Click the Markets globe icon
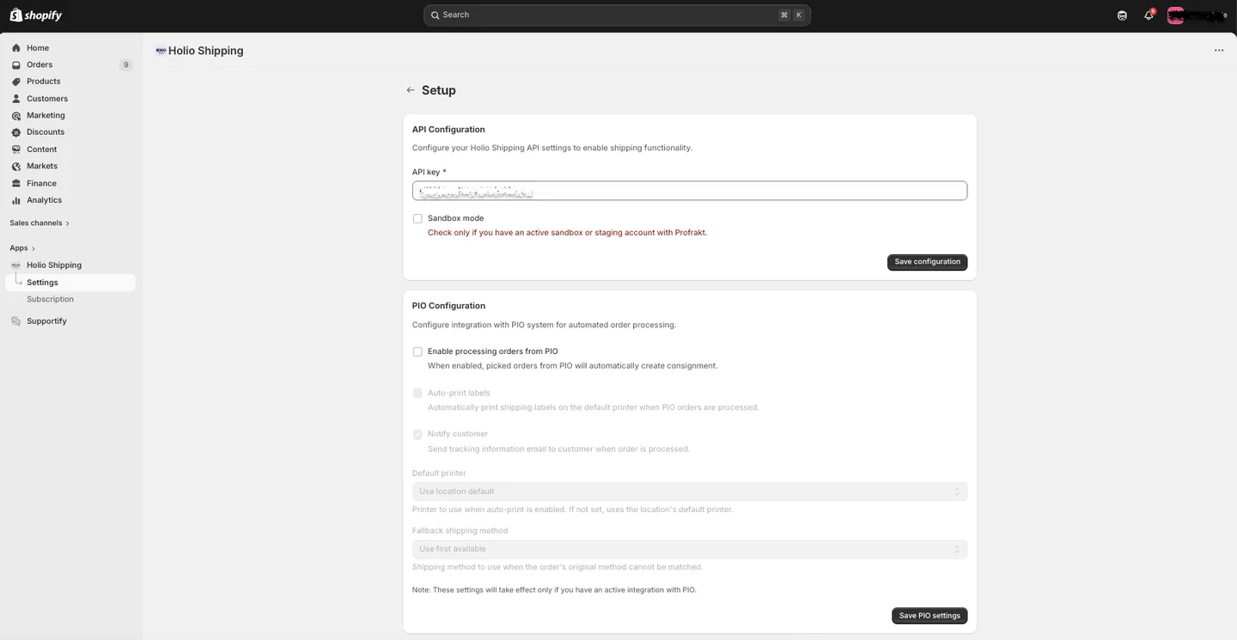 pyautogui.click(x=15, y=166)
